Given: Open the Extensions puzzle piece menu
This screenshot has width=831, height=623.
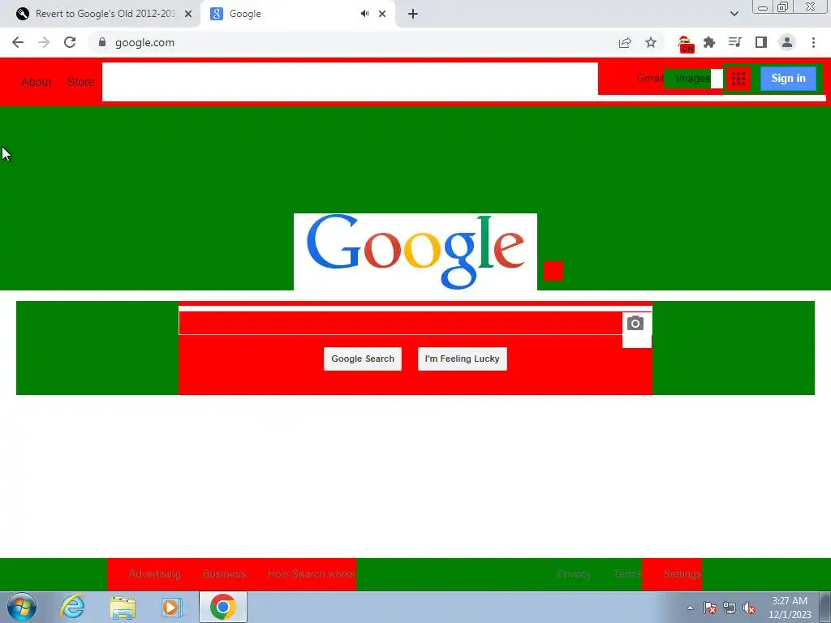Looking at the screenshot, I should [709, 42].
